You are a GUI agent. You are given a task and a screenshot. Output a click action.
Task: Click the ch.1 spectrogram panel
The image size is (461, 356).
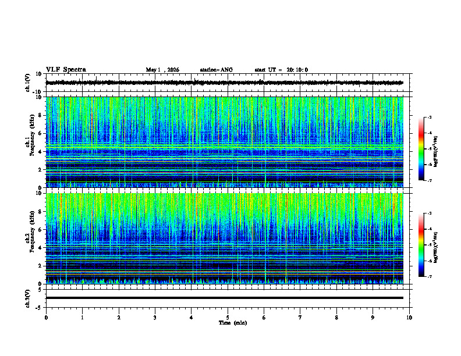pos(224,142)
